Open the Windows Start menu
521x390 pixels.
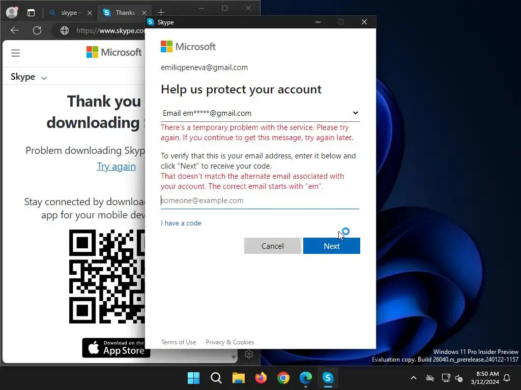pyautogui.click(x=193, y=378)
